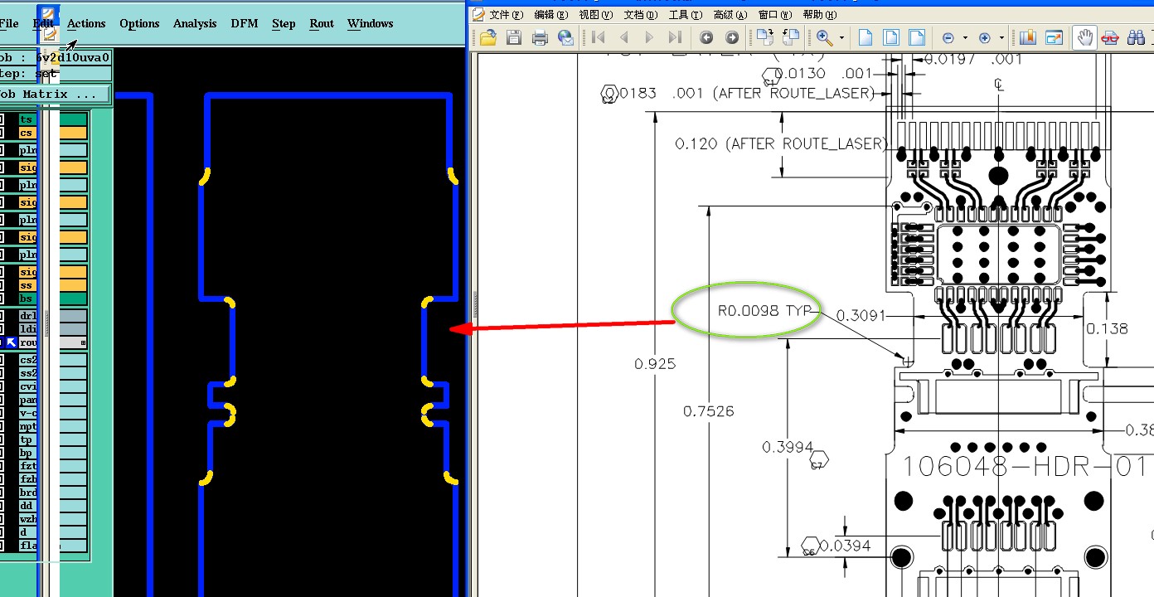This screenshot has height=597, width=1154.
Task: Click the Fit Width page icon
Action: (916, 37)
